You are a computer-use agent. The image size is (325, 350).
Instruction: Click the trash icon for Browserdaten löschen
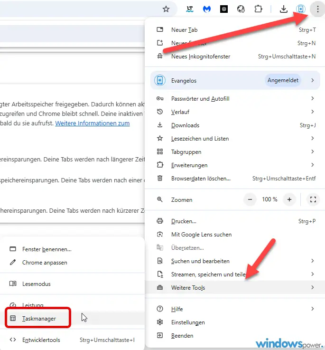pos(160,178)
